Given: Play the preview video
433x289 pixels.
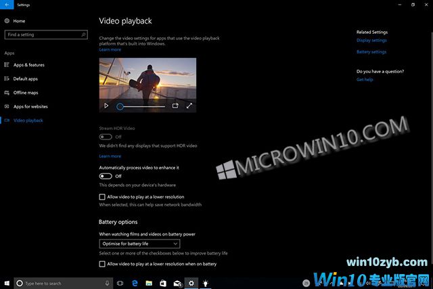Looking at the screenshot, I should coord(106,106).
